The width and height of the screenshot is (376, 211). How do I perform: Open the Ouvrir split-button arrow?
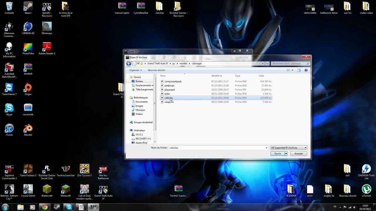286,154
